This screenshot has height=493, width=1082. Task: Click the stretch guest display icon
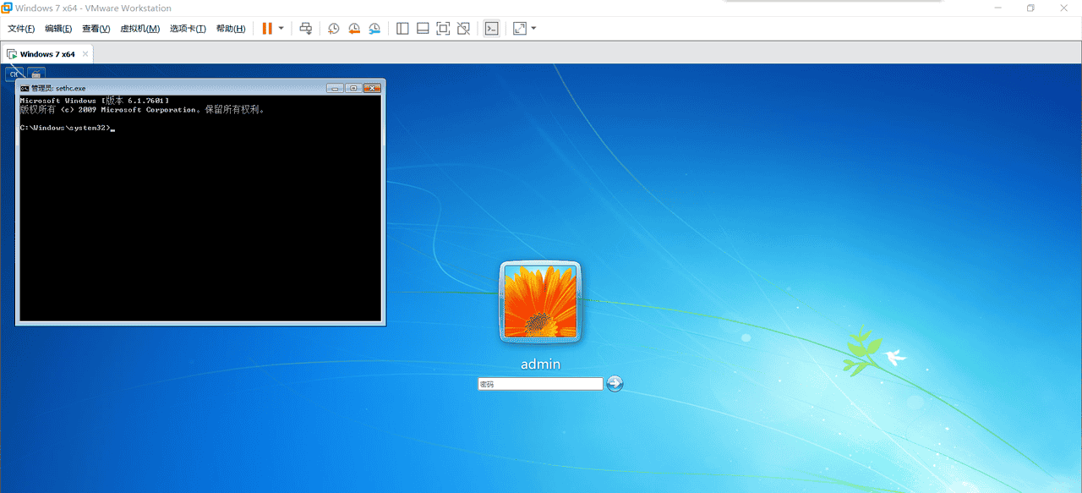pyautogui.click(x=519, y=28)
